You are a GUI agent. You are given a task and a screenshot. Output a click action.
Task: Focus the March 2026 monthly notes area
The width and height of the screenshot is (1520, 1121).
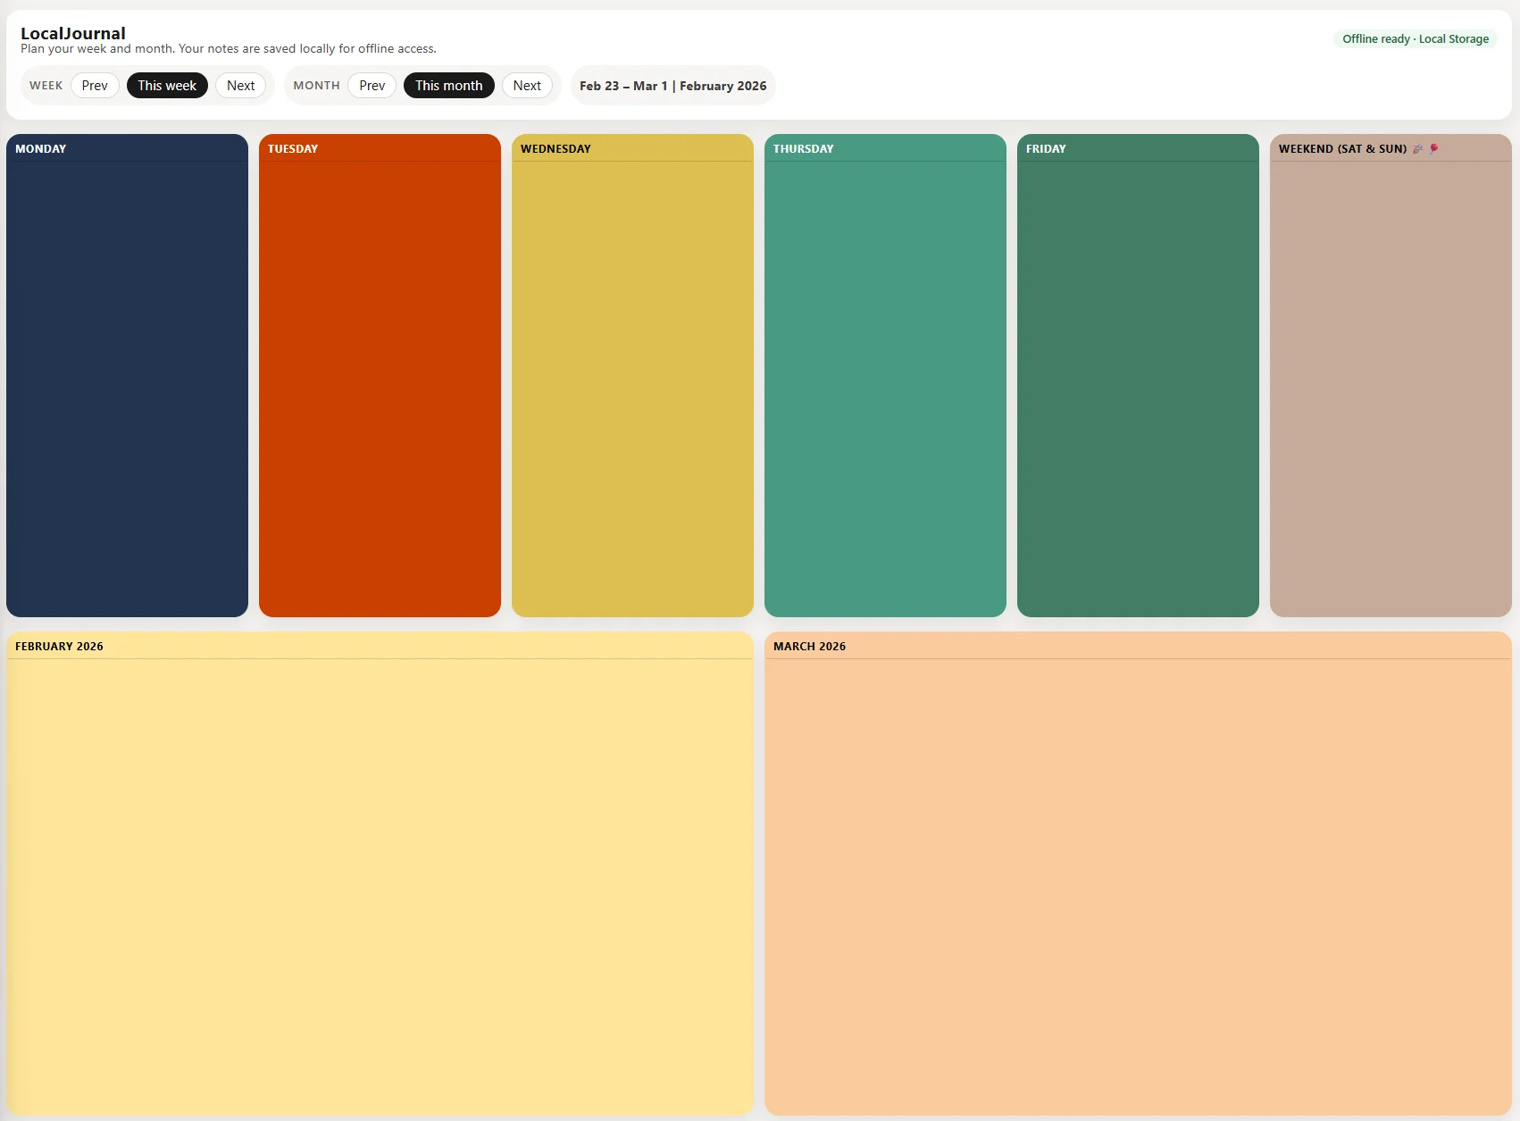click(1138, 884)
